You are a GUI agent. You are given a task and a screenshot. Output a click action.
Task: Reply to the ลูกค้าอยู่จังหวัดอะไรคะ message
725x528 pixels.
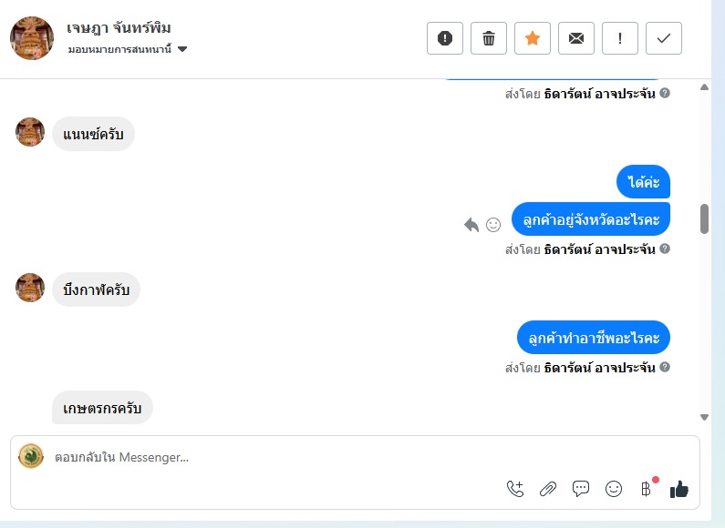pyautogui.click(x=471, y=224)
